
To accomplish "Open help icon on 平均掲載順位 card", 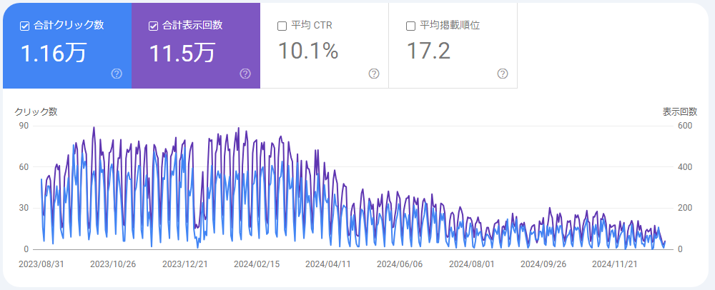I will [503, 74].
